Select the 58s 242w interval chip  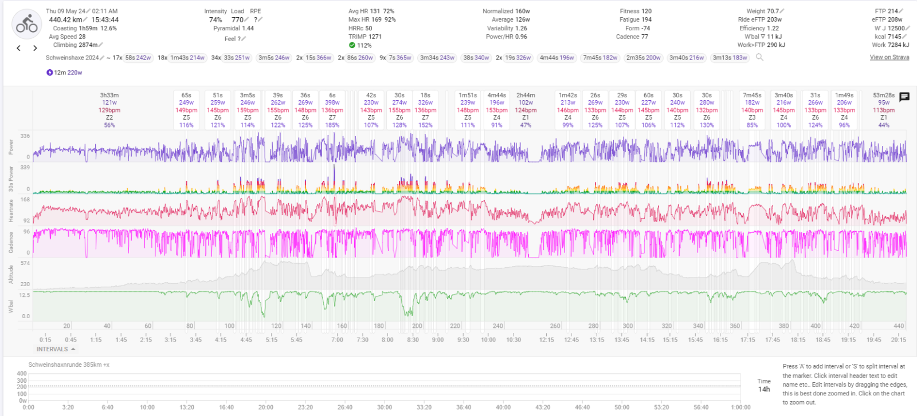(138, 58)
